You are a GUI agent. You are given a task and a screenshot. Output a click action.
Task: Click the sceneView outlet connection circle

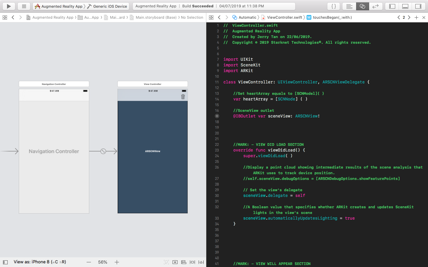coord(217,116)
